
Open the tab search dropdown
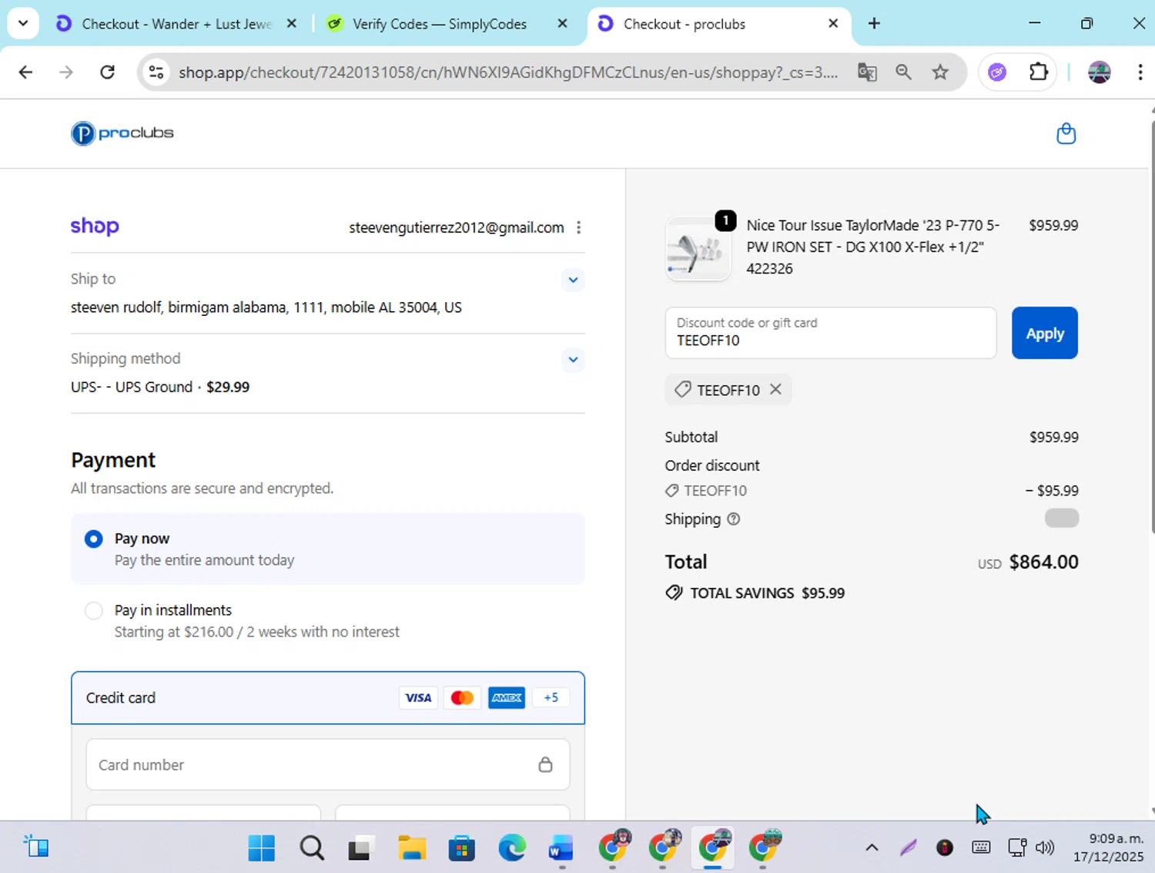(x=23, y=23)
